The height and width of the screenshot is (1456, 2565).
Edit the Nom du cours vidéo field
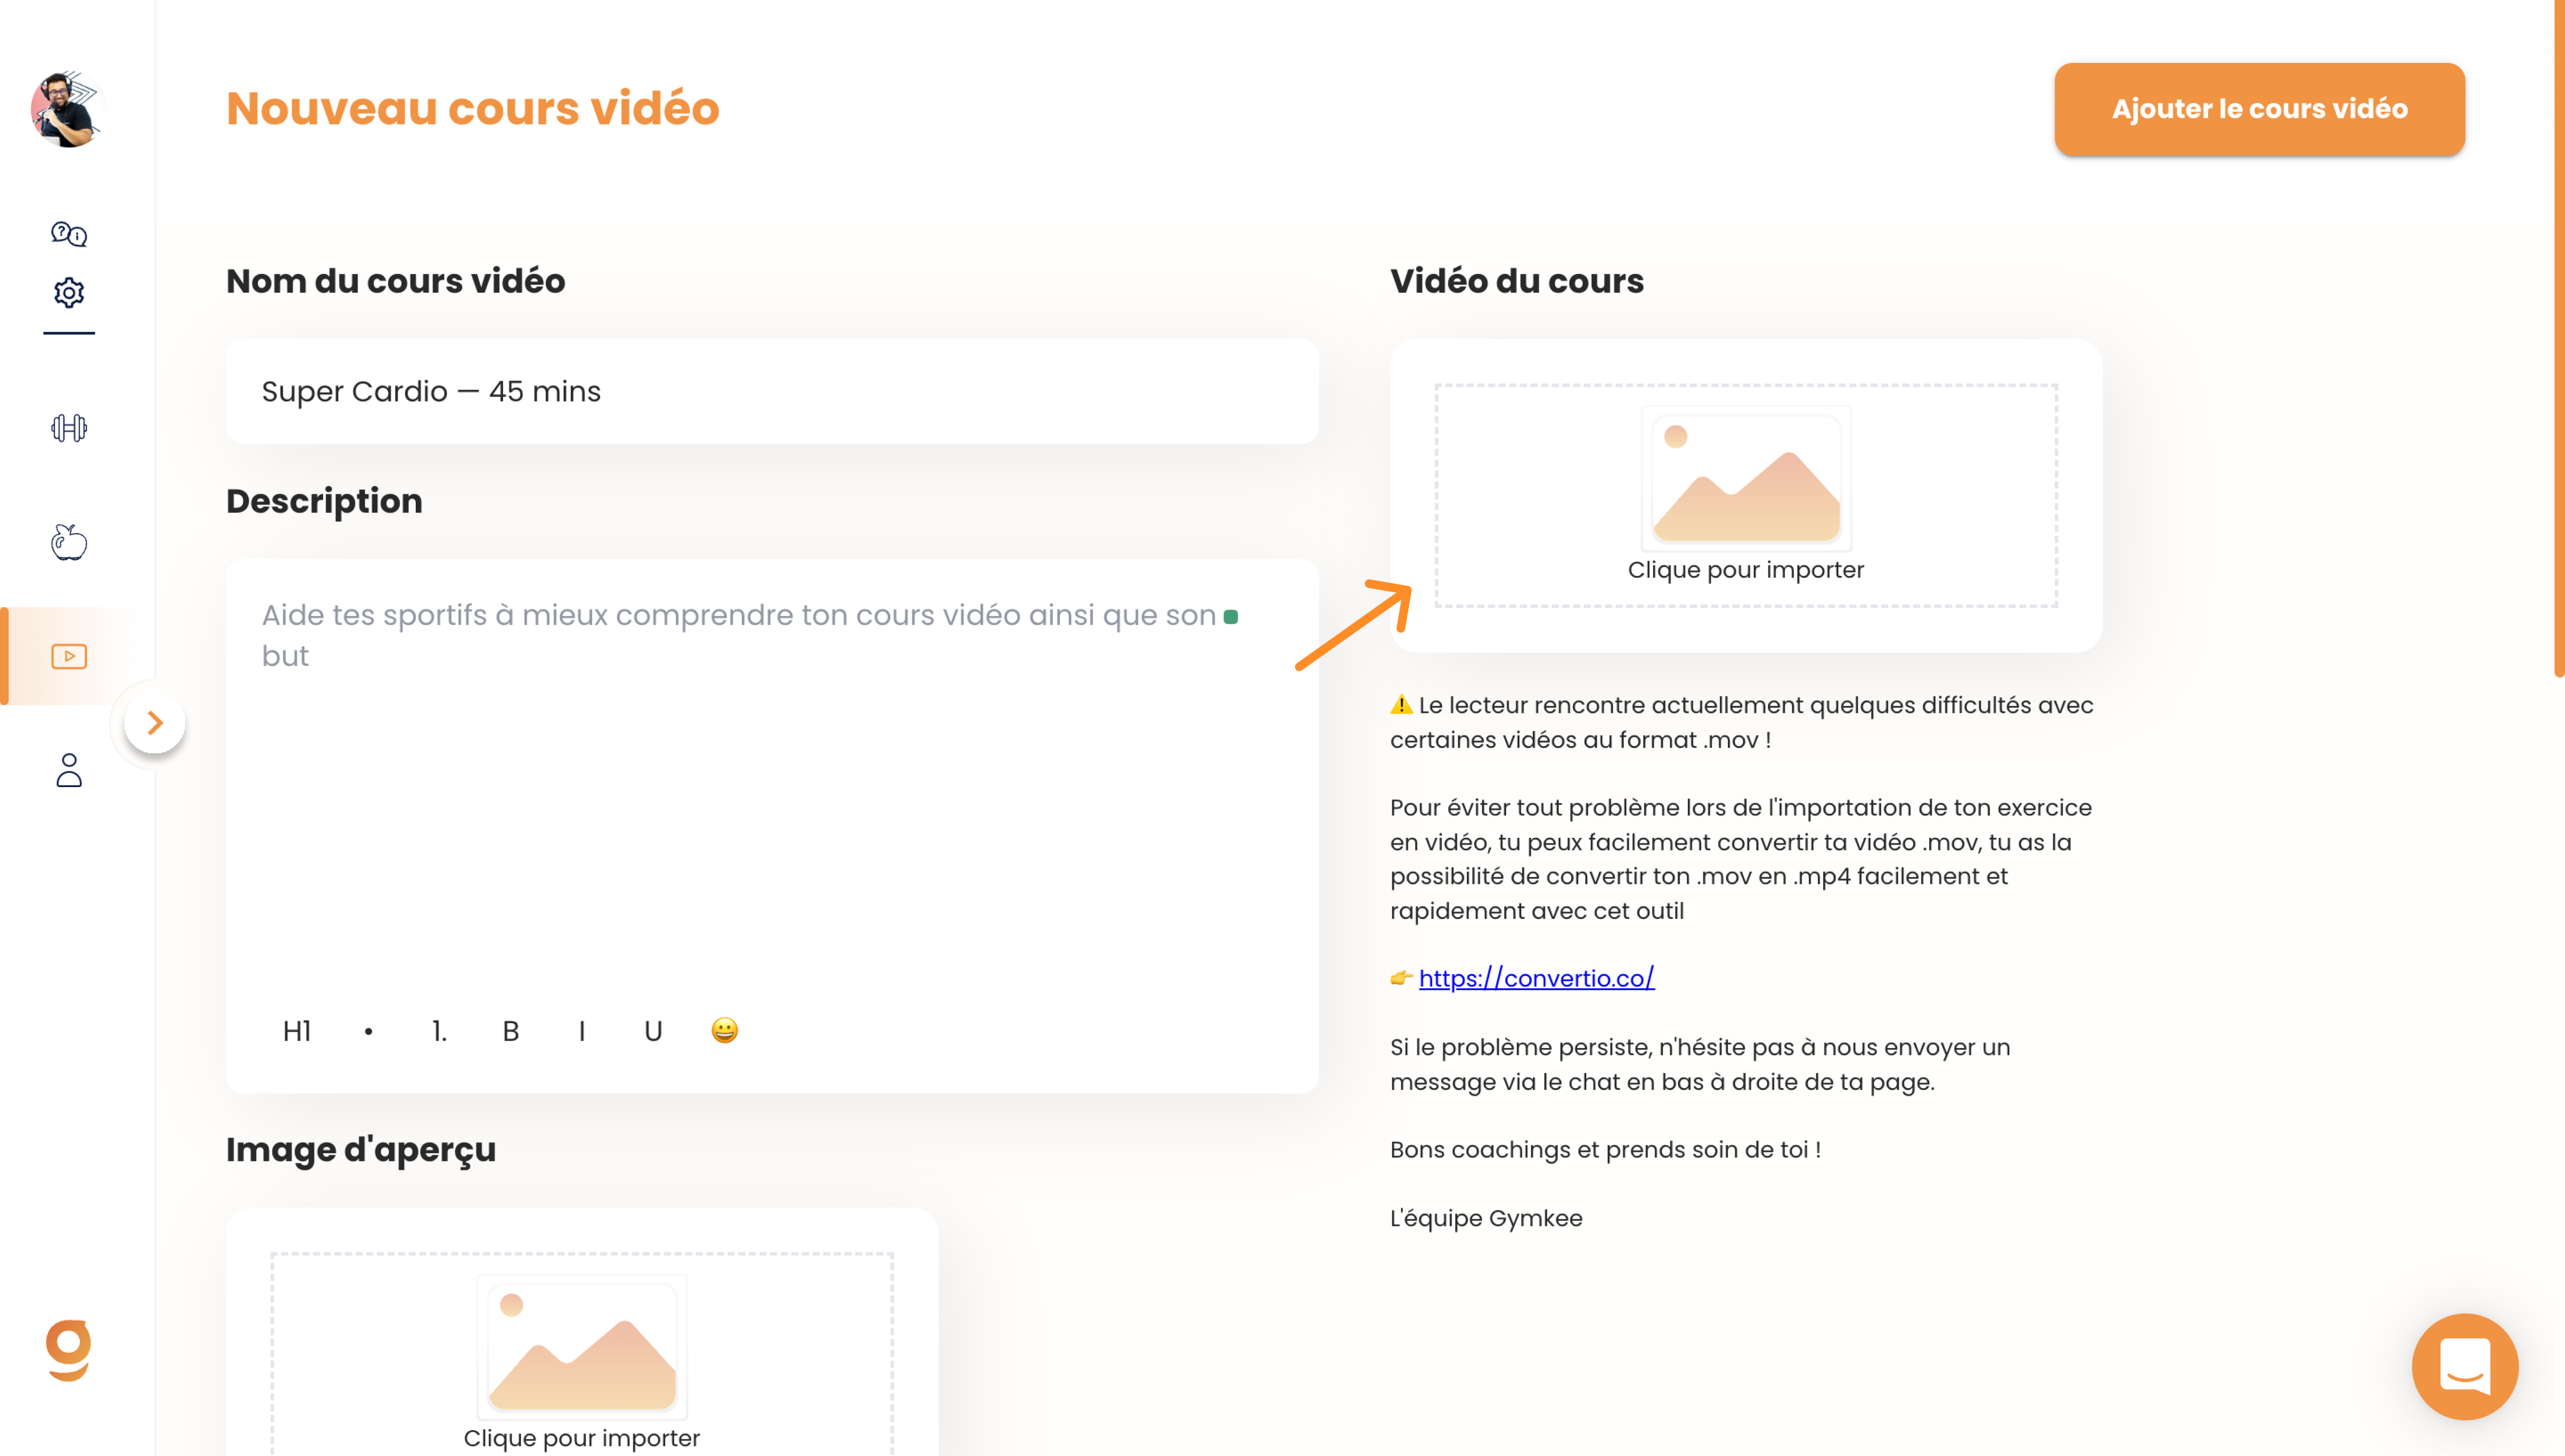772,391
